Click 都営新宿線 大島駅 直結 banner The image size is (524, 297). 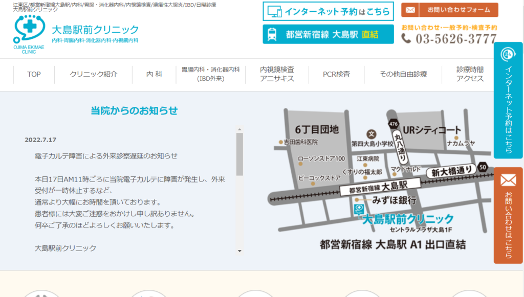click(328, 34)
